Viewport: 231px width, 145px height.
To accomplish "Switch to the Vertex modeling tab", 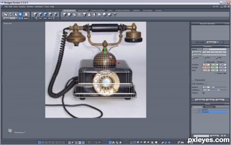I will pos(98,10).
